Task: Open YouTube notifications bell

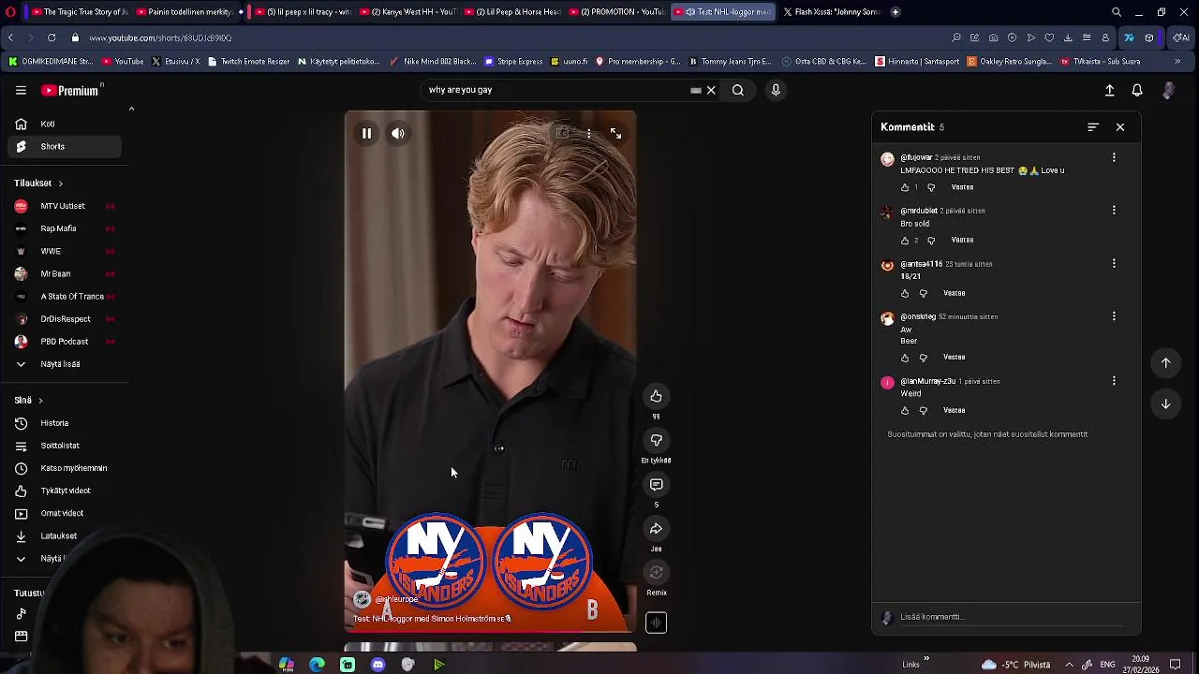Action: [x=1136, y=91]
